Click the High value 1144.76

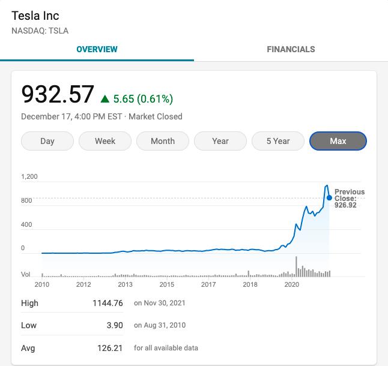[108, 303]
